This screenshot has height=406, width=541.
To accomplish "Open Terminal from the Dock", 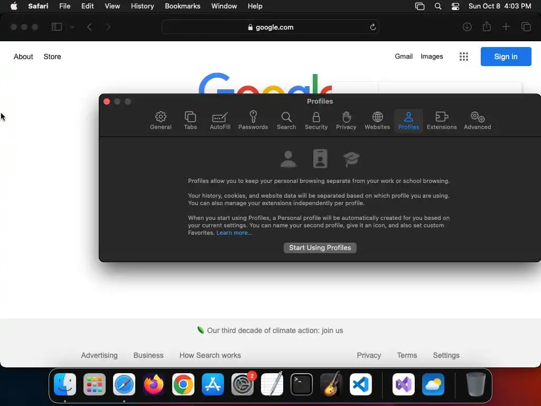I will pyautogui.click(x=302, y=384).
